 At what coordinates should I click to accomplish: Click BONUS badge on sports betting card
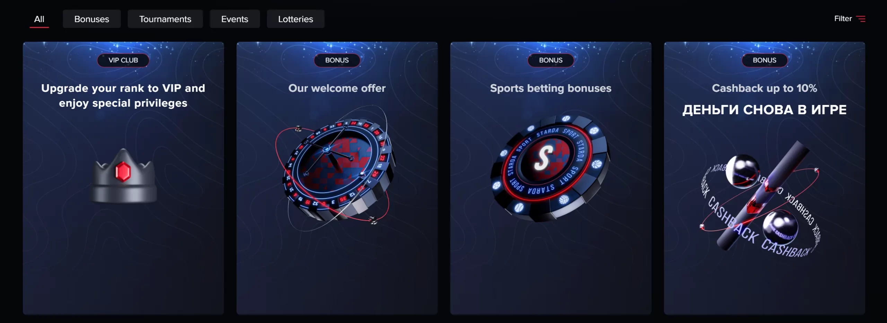(551, 60)
